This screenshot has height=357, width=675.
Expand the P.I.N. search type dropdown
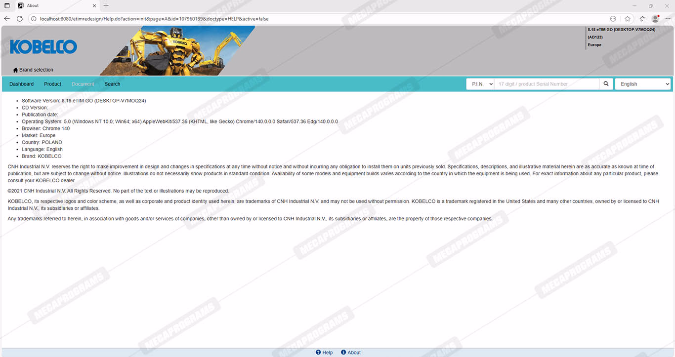click(x=480, y=84)
